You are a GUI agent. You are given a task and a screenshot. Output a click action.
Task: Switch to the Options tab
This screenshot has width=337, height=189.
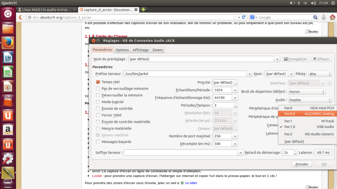point(122,50)
